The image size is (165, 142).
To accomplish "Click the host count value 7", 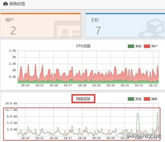I will (x=98, y=31).
